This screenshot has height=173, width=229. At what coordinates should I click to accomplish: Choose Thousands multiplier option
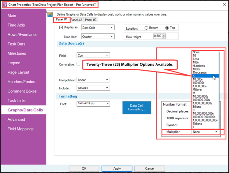pyautogui.click(x=205, y=73)
